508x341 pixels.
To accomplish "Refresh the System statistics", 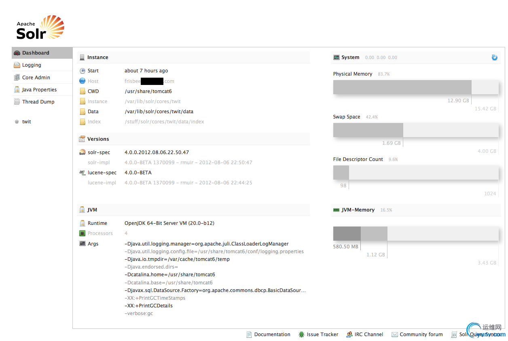I will tap(495, 57).
